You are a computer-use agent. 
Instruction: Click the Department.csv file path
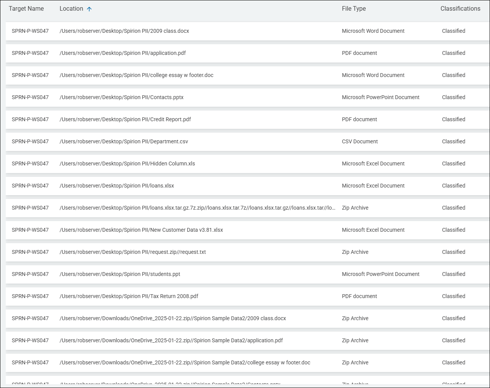[124, 142]
